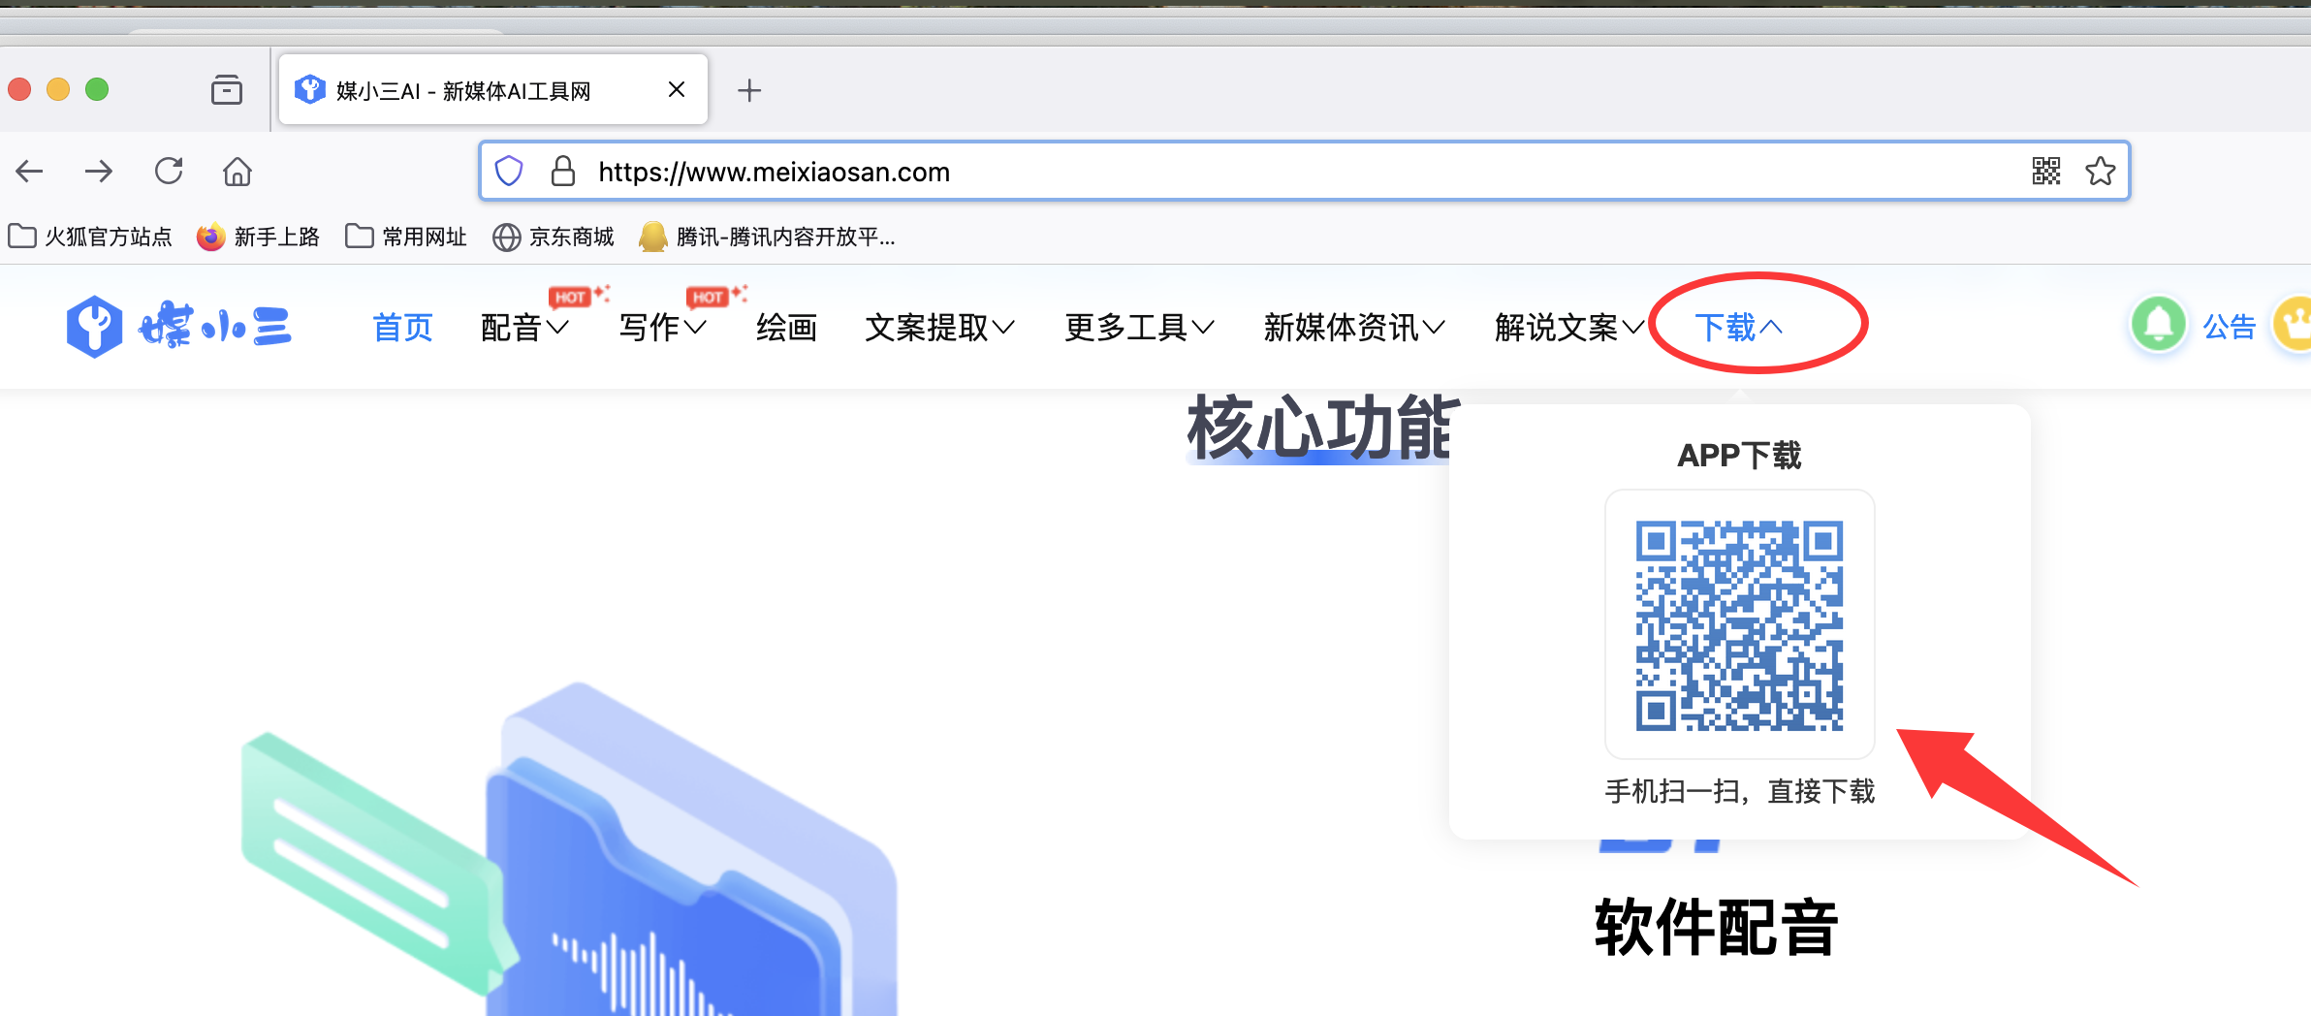Collapse the 下载 dropdown menu
This screenshot has height=1016, width=2311.
(1738, 328)
